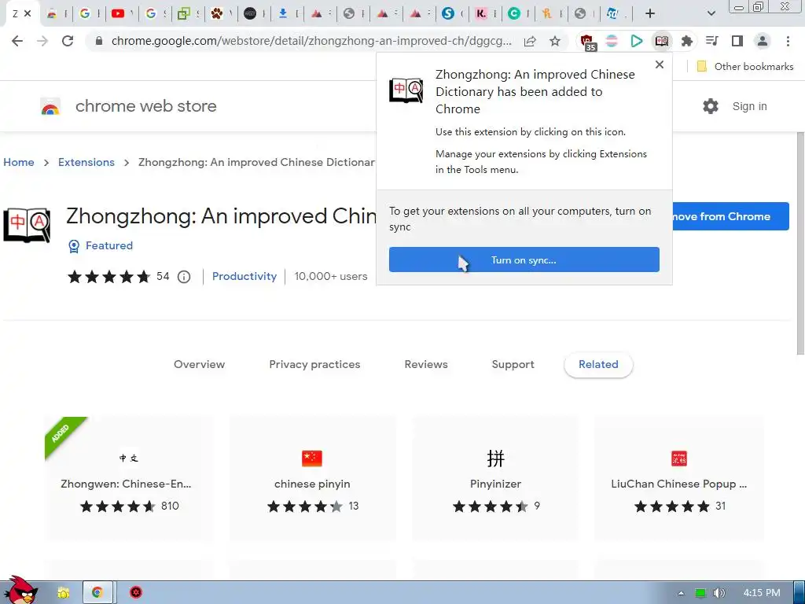Viewport: 805px width, 604px height.
Task: Reload the current page
Action: (x=68, y=41)
